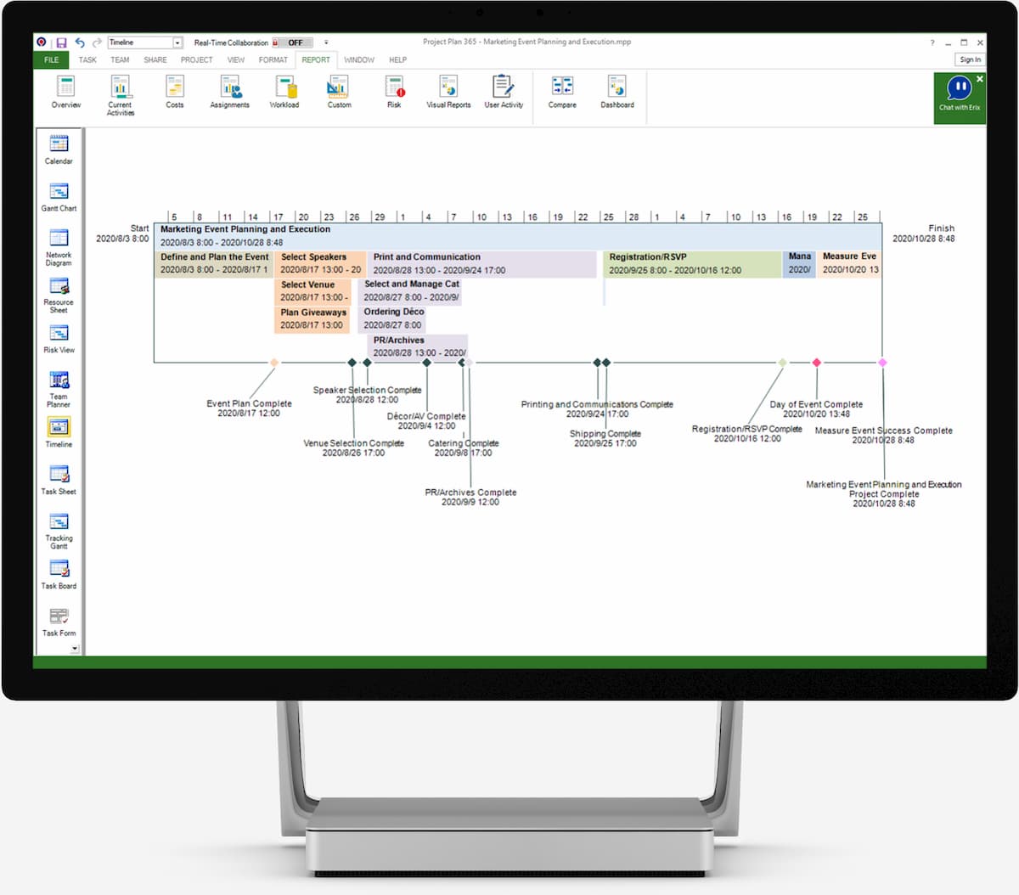Click the Sign In button

pyautogui.click(x=970, y=59)
